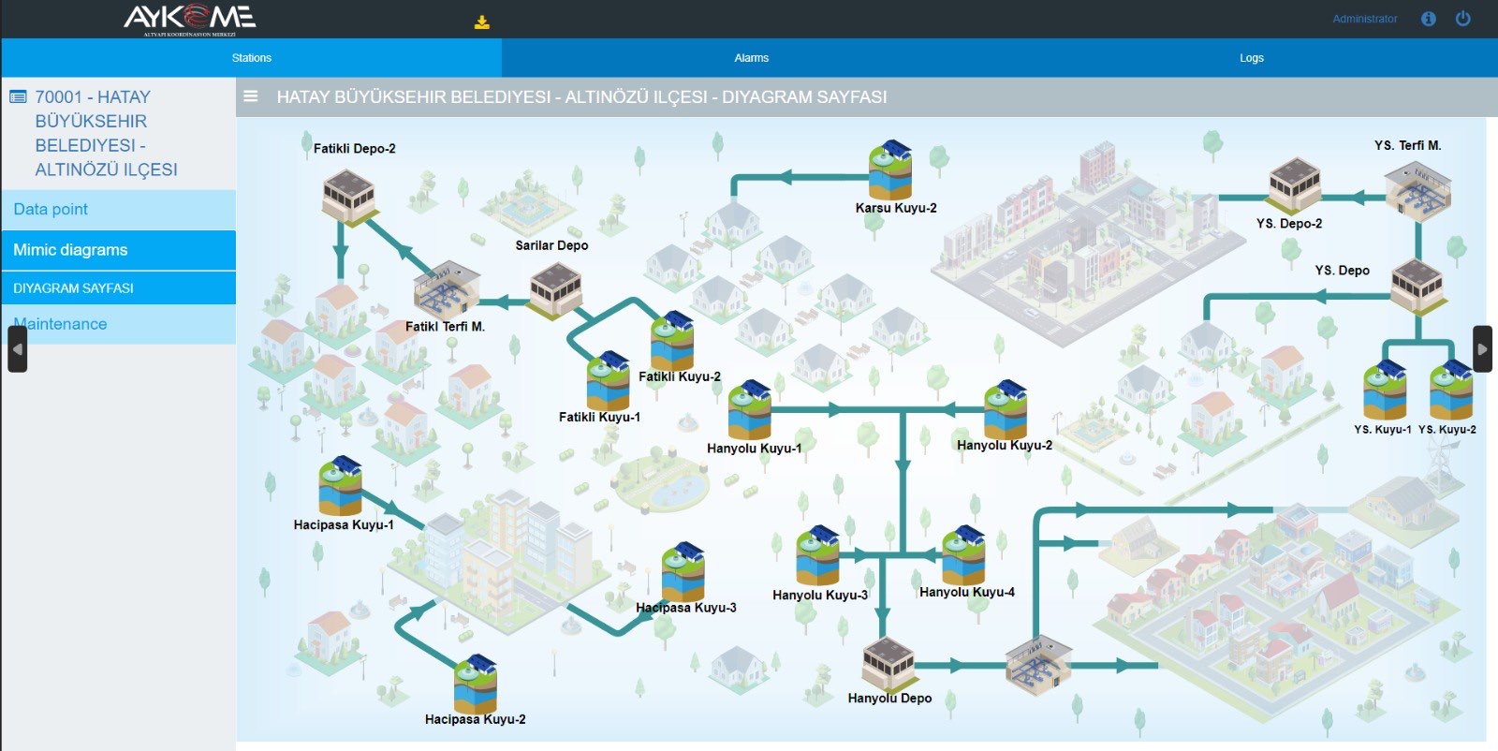Select the Hanyolu Kuyu-2 well icon
This screenshot has width=1498, height=751.
coord(1006,408)
